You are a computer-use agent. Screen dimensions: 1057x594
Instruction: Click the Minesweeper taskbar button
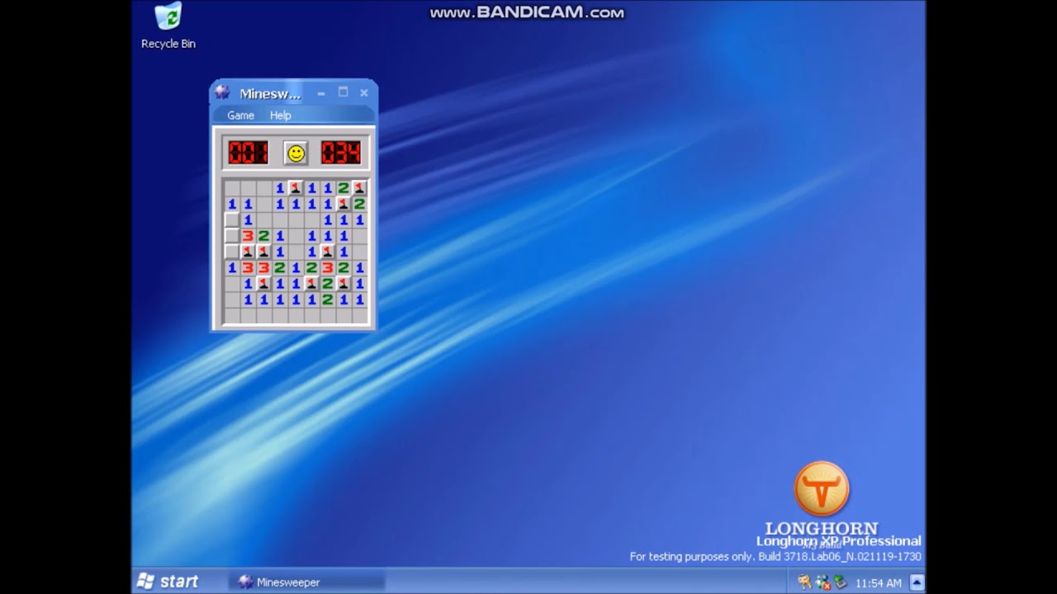click(x=306, y=582)
